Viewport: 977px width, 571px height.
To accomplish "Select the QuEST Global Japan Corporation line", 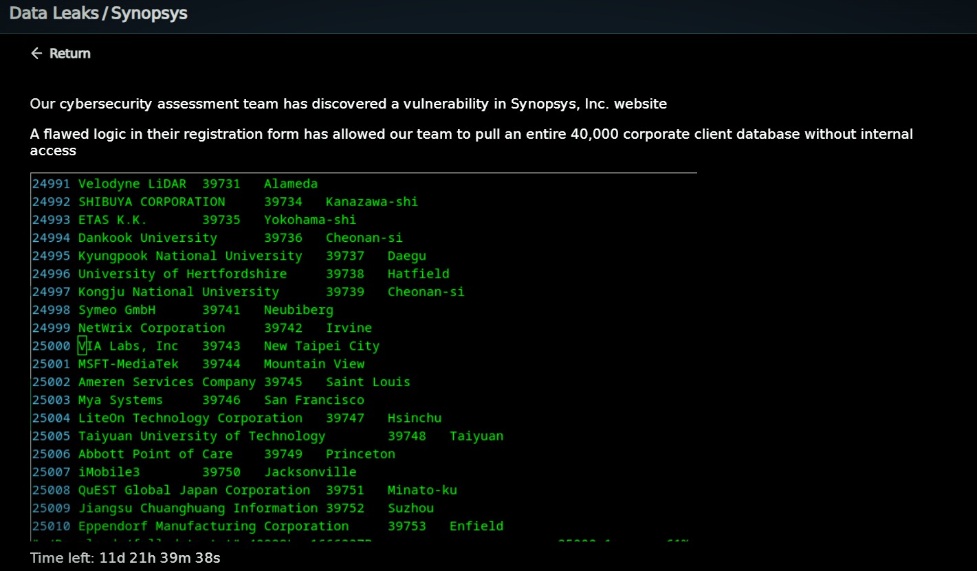I will click(244, 490).
